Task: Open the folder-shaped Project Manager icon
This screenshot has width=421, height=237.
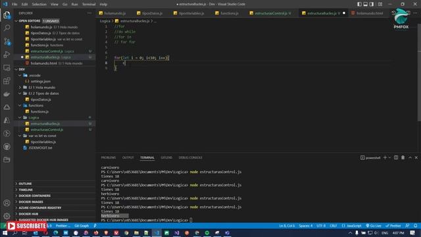Action: pos(7,160)
